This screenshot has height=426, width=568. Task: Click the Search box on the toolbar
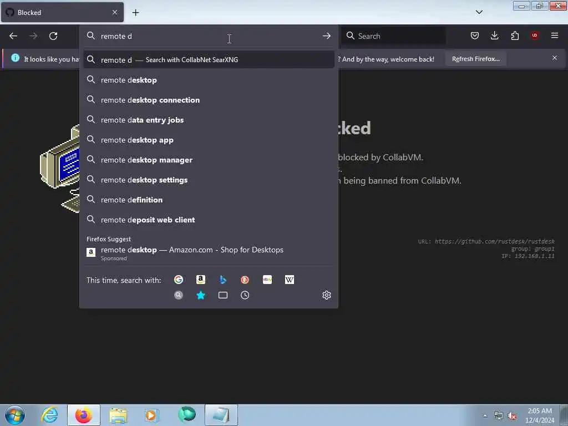point(393,36)
